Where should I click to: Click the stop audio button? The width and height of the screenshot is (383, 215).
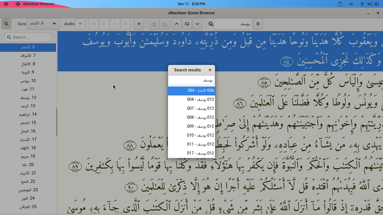(126, 24)
